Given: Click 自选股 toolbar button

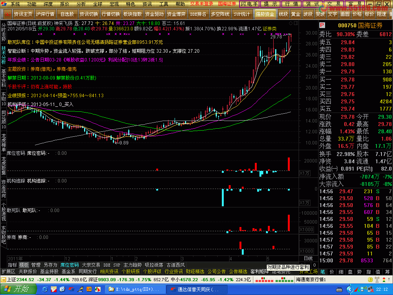Looking at the screenshot, I should 67,14.
